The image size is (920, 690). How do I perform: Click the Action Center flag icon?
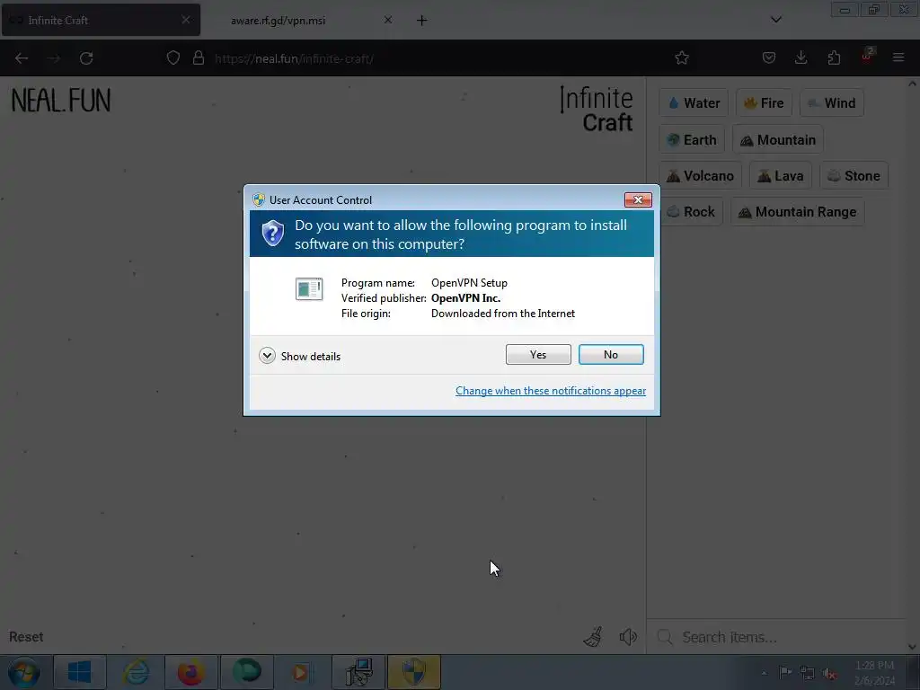tap(785, 672)
